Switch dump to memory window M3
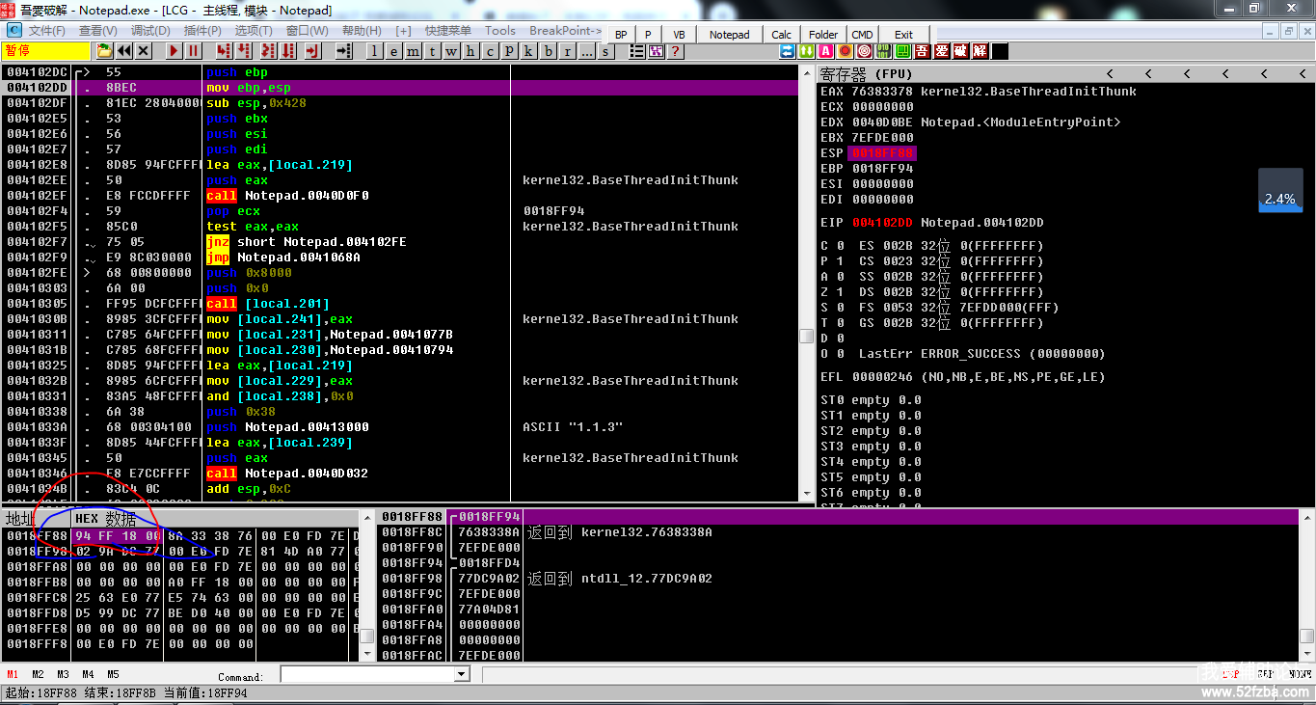 (x=63, y=674)
